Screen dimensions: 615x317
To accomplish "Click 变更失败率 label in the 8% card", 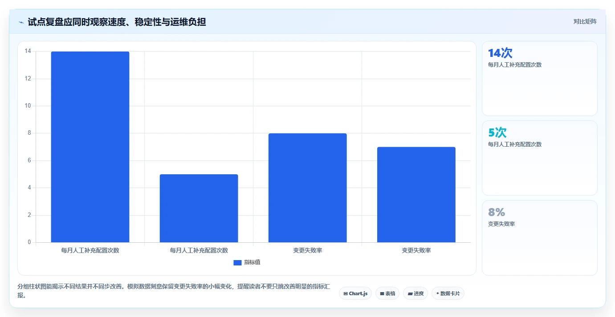I will 501,224.
